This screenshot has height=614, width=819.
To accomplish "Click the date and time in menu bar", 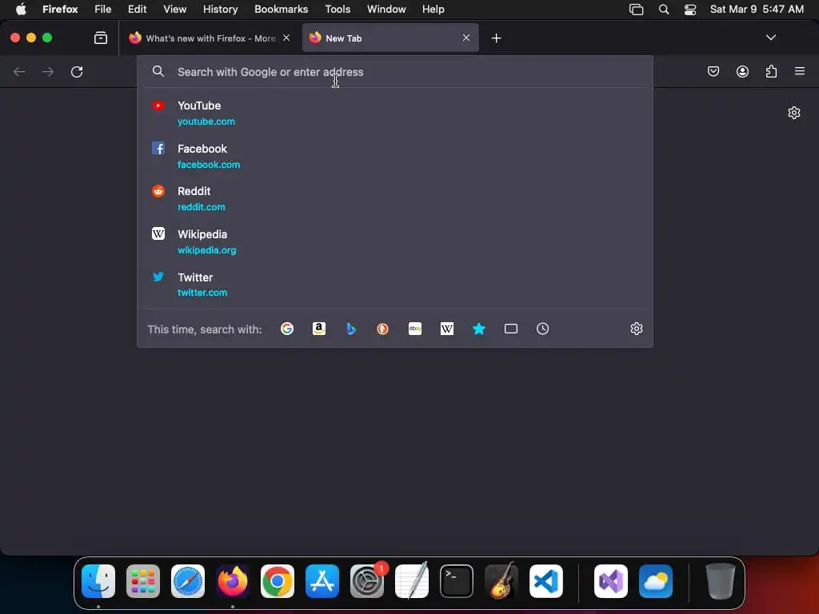I will click(757, 9).
